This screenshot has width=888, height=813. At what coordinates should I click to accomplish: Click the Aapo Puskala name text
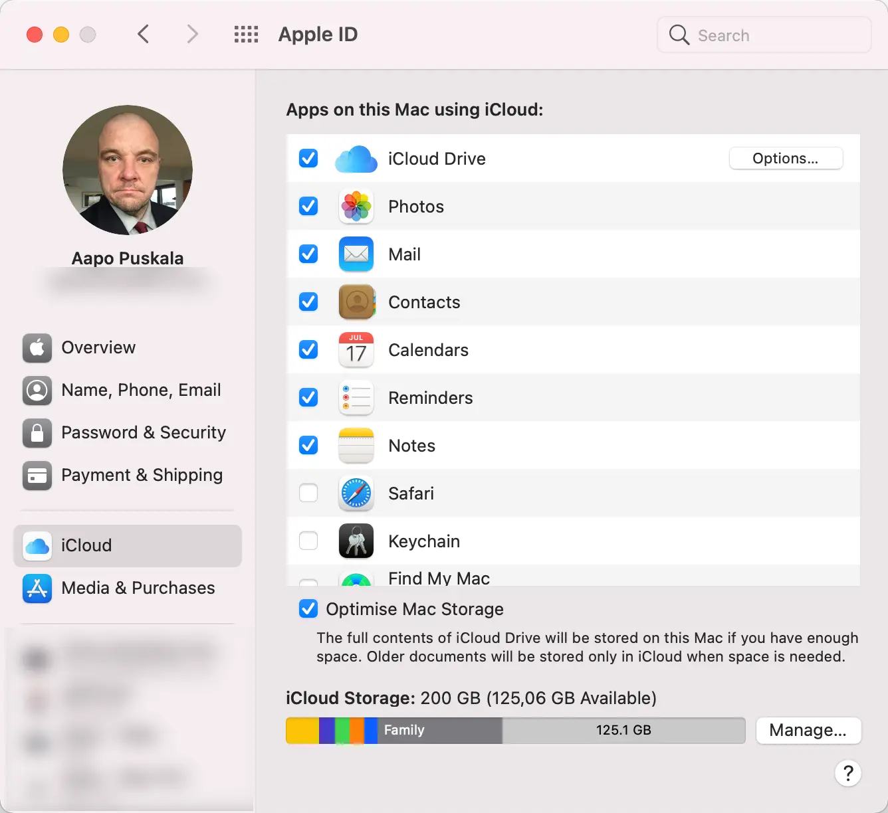128,258
